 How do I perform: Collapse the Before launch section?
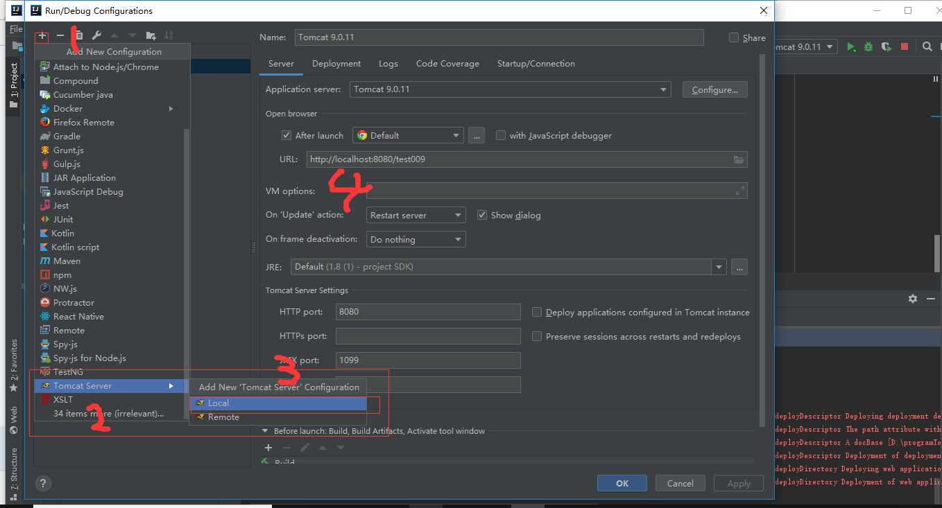(x=266, y=430)
